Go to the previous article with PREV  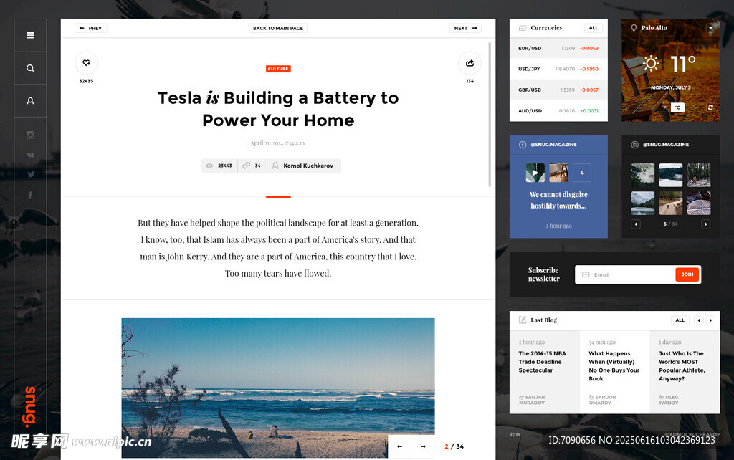(91, 28)
